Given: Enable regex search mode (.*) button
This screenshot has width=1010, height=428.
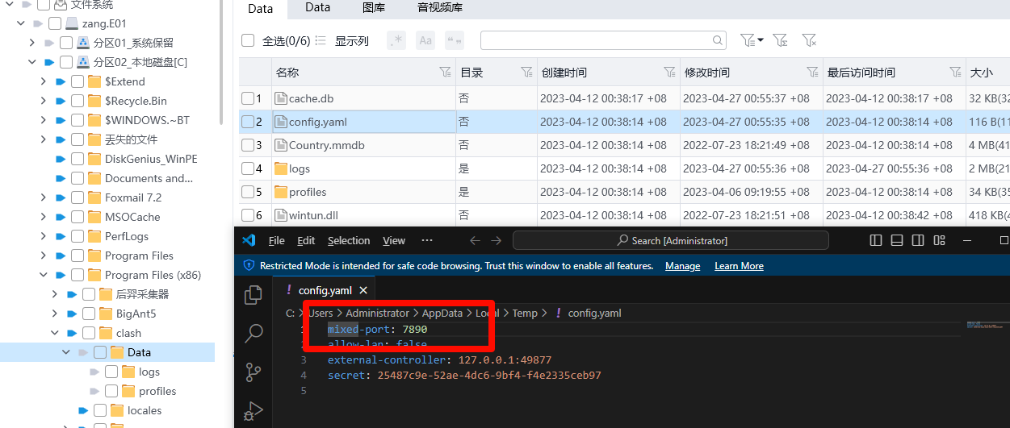Looking at the screenshot, I should coord(396,40).
